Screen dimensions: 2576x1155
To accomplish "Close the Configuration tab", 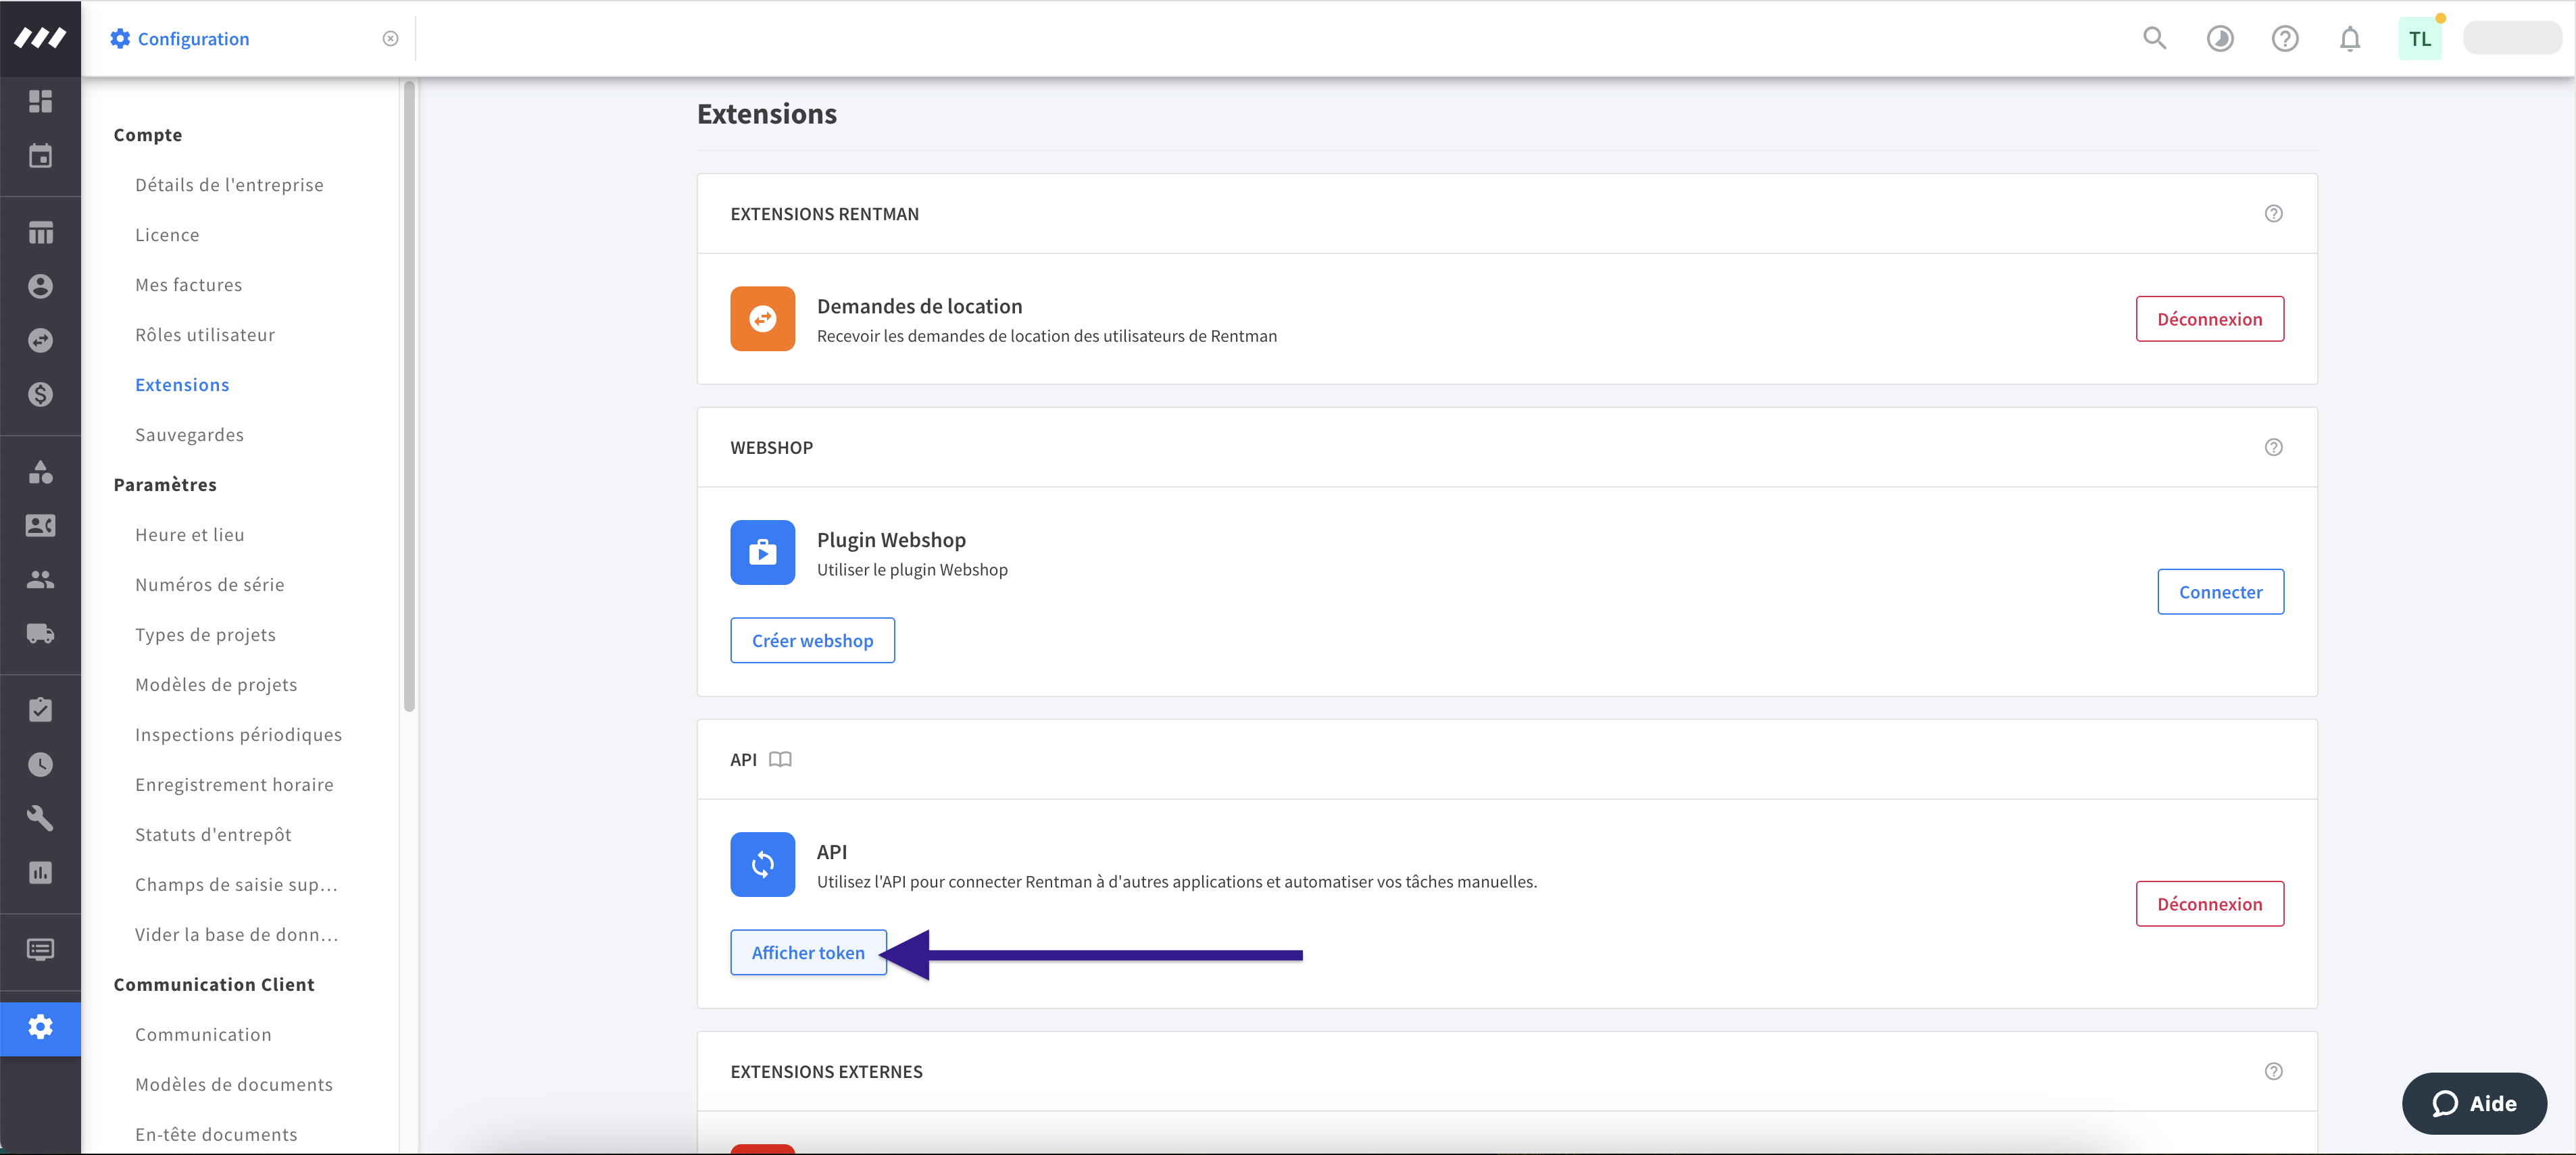I will click(390, 39).
